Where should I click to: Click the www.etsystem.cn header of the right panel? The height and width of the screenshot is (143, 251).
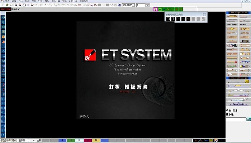pos(238,13)
